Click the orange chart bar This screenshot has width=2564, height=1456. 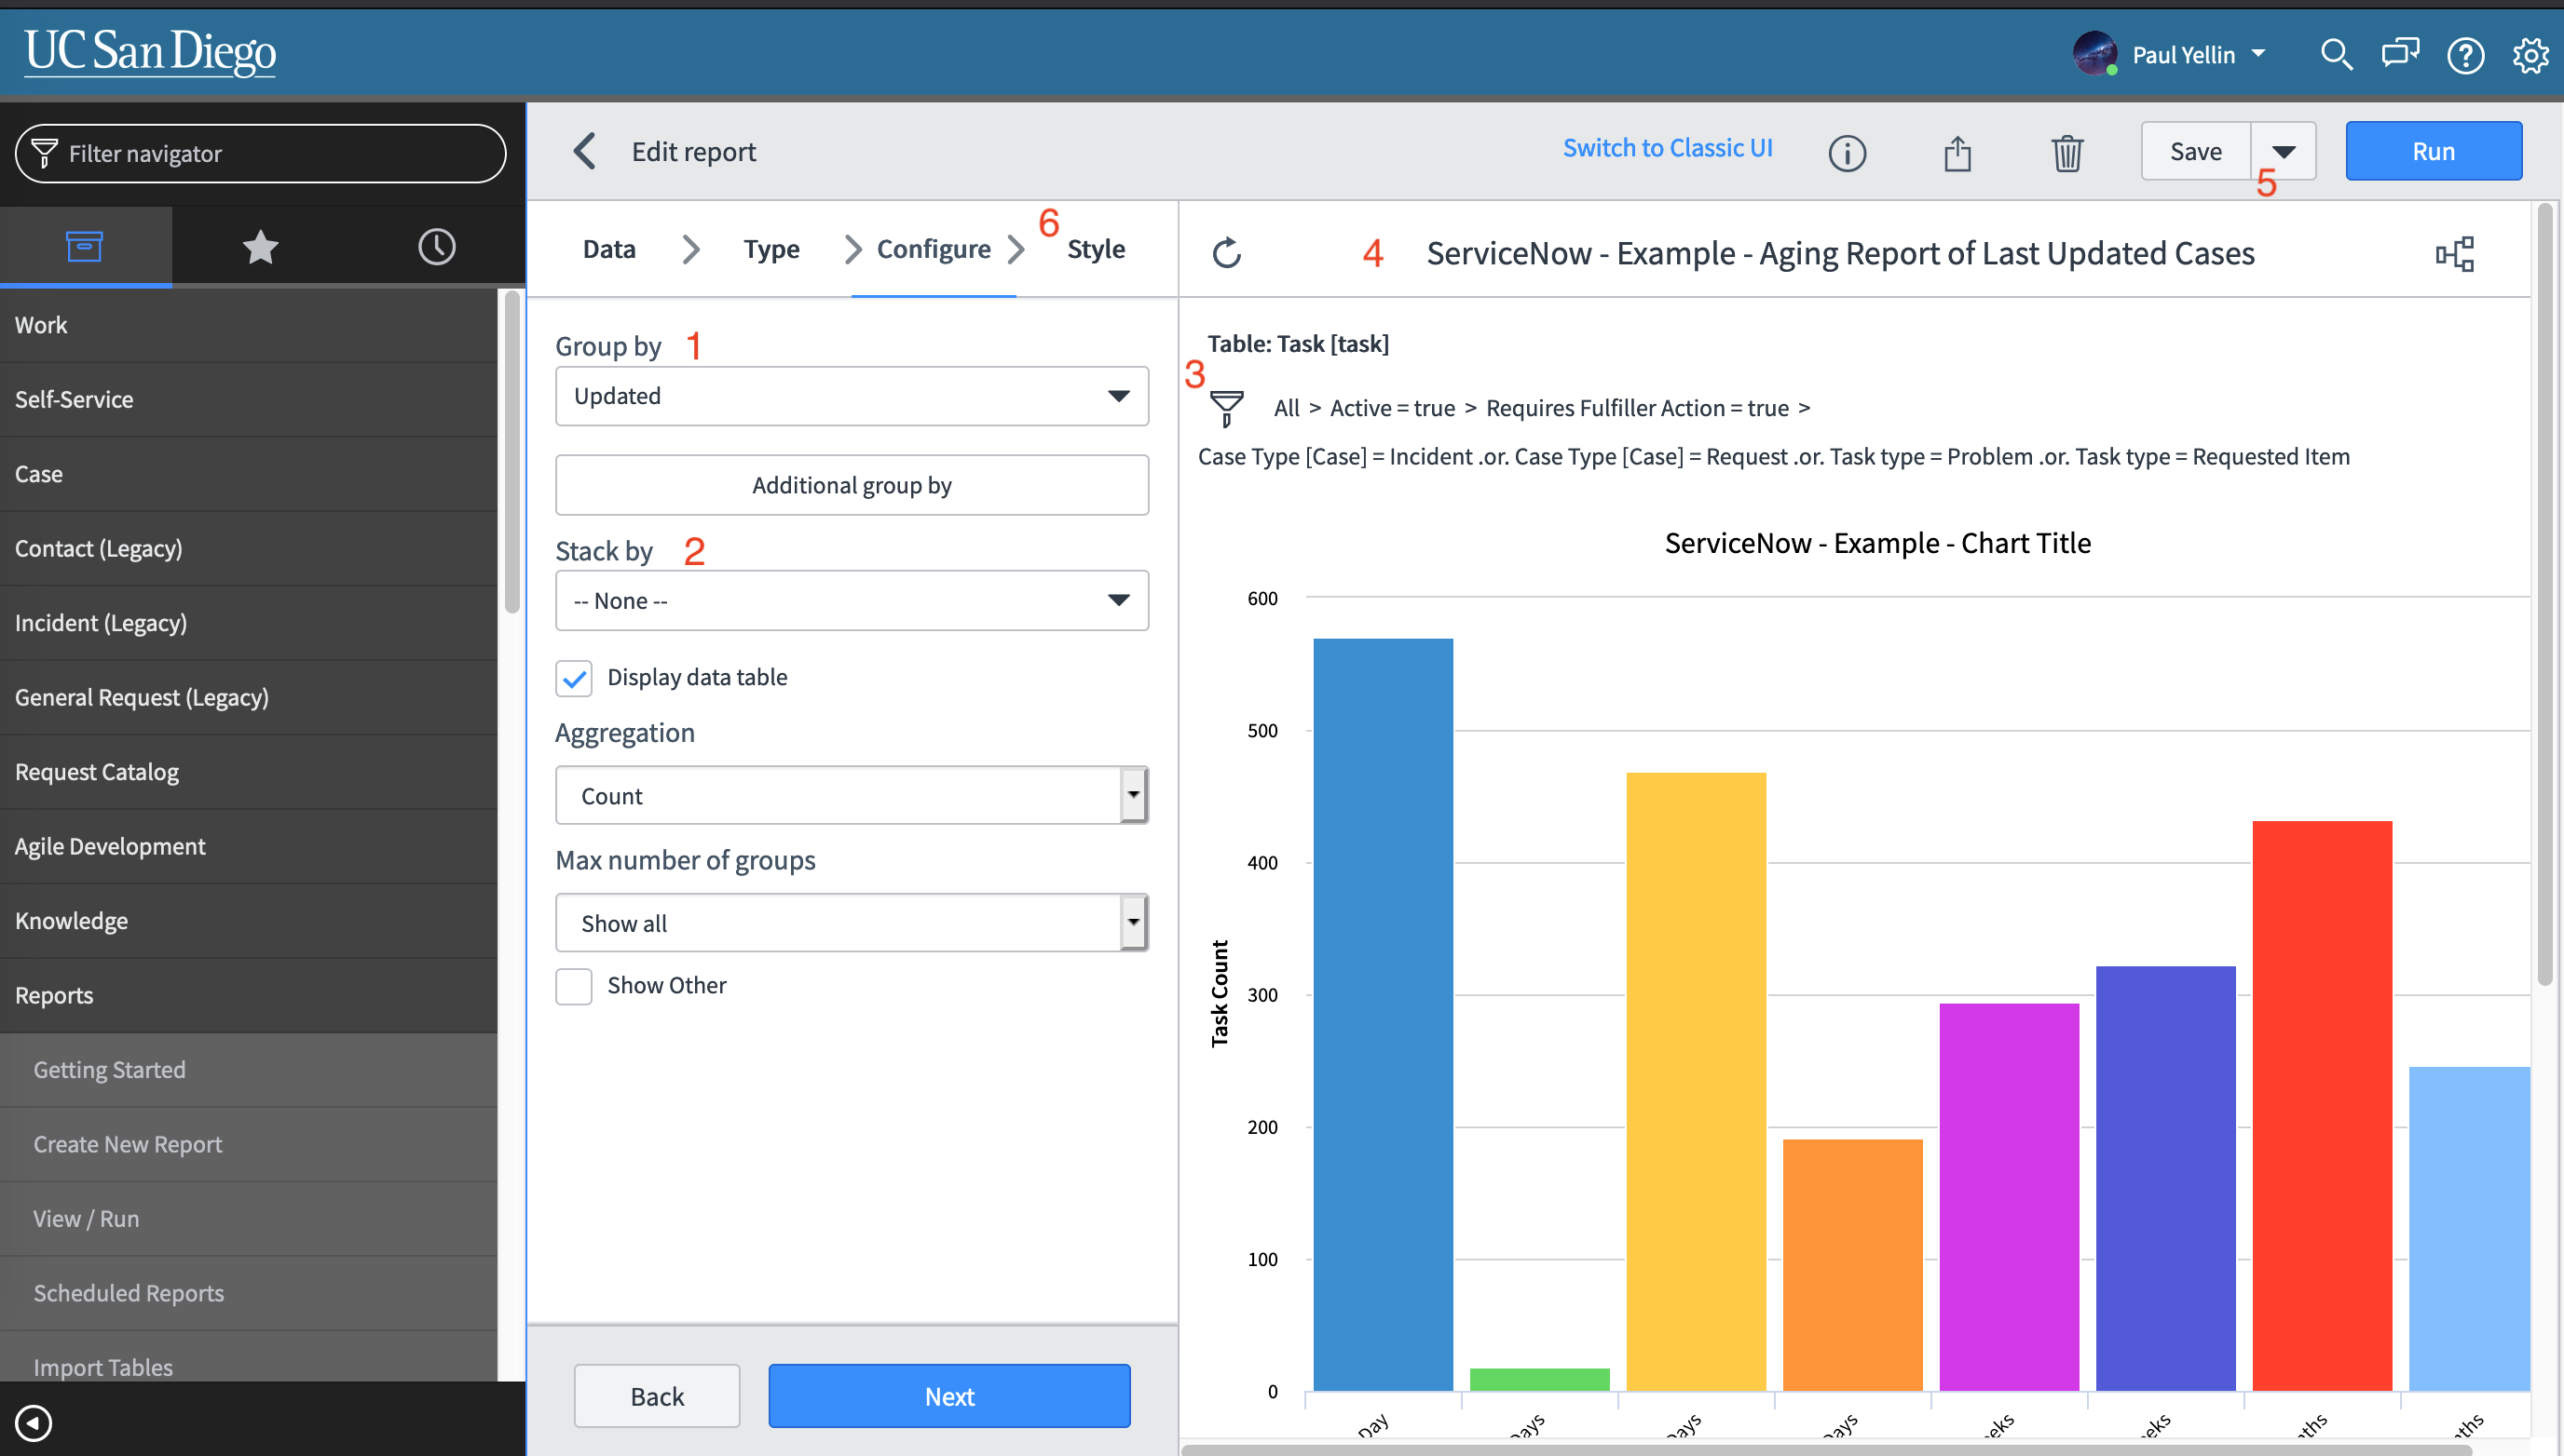(x=1852, y=1264)
